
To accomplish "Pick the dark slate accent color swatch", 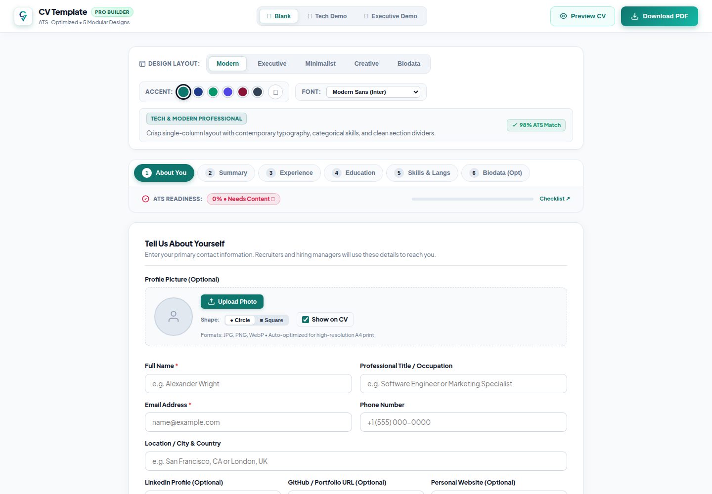I will (x=258, y=92).
